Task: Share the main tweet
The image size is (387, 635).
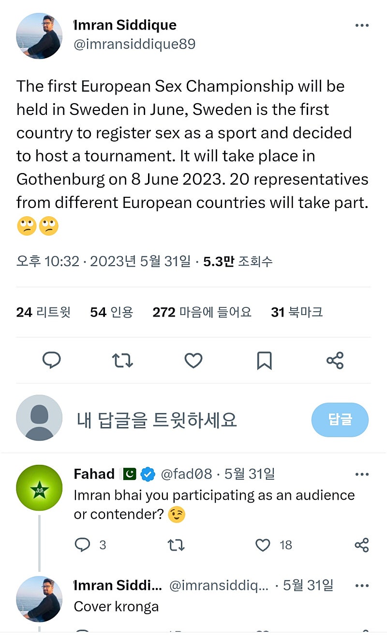Action: [335, 361]
